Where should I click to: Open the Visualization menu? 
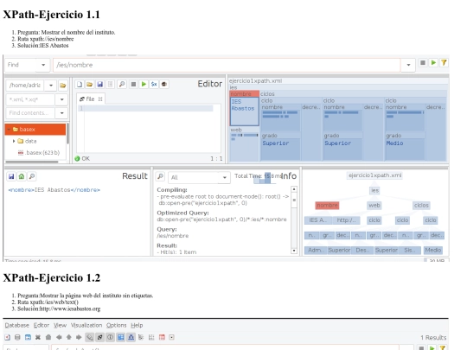[x=86, y=325]
